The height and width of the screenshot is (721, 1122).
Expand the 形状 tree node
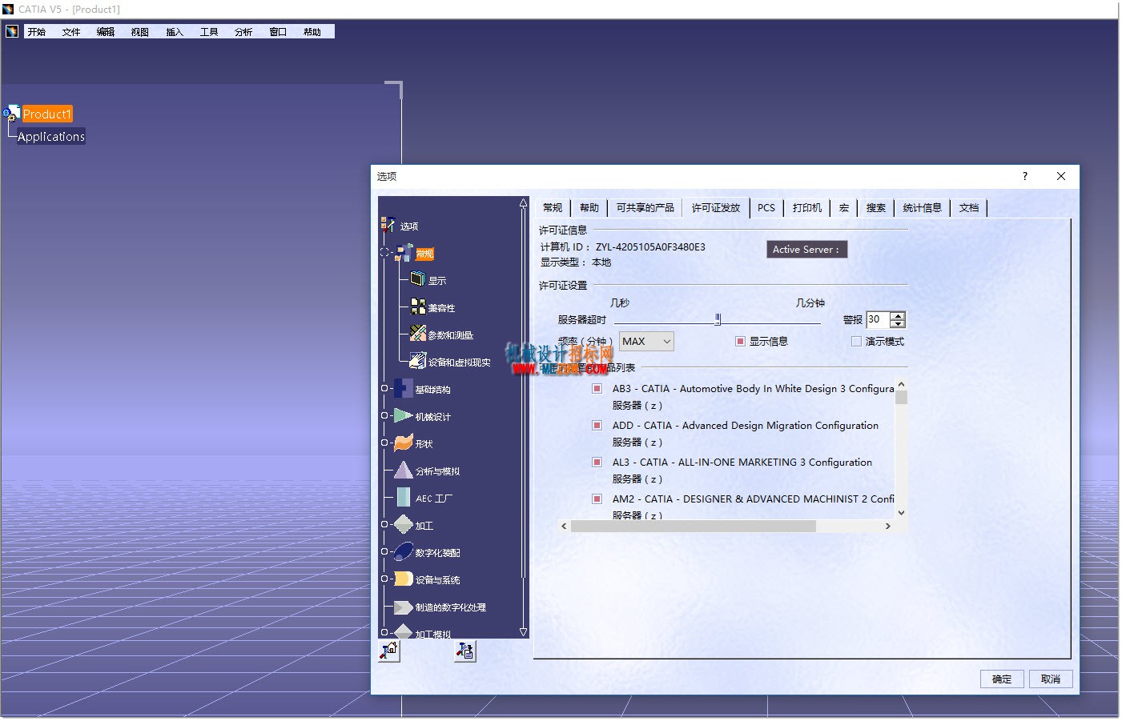tap(384, 443)
